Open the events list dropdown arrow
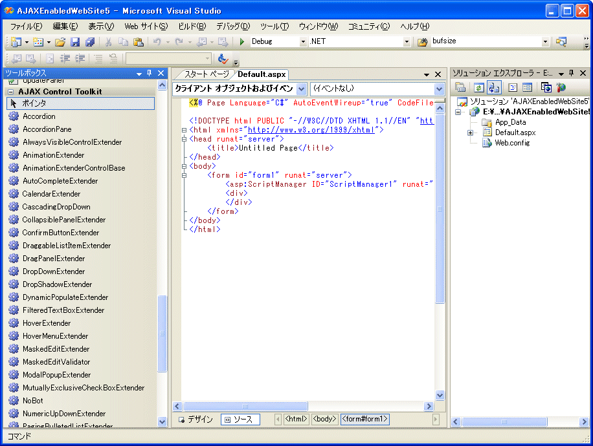Viewport: 593px width, 446px height. pos(439,89)
